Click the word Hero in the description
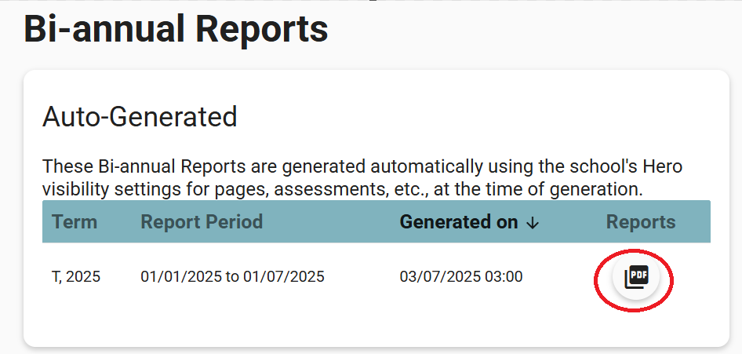Viewport: 742px width, 354px height. click(662, 166)
